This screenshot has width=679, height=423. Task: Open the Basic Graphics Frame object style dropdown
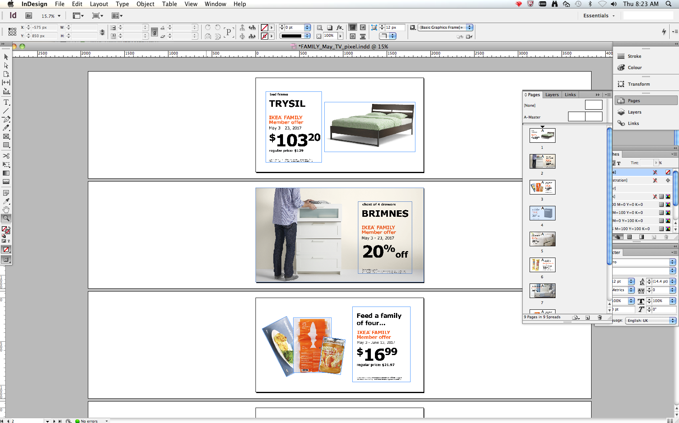tap(469, 27)
